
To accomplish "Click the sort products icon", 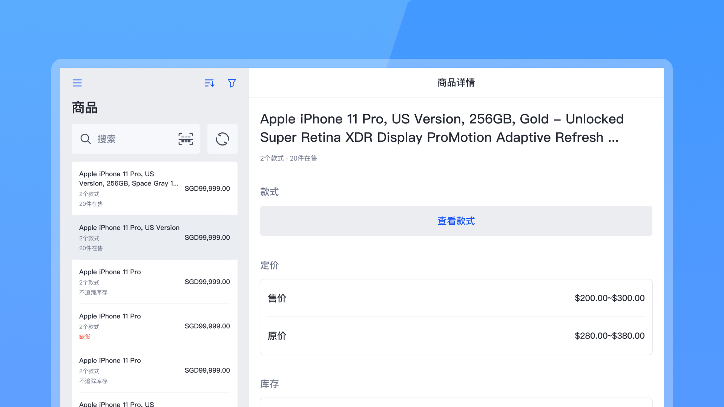I will 209,83.
